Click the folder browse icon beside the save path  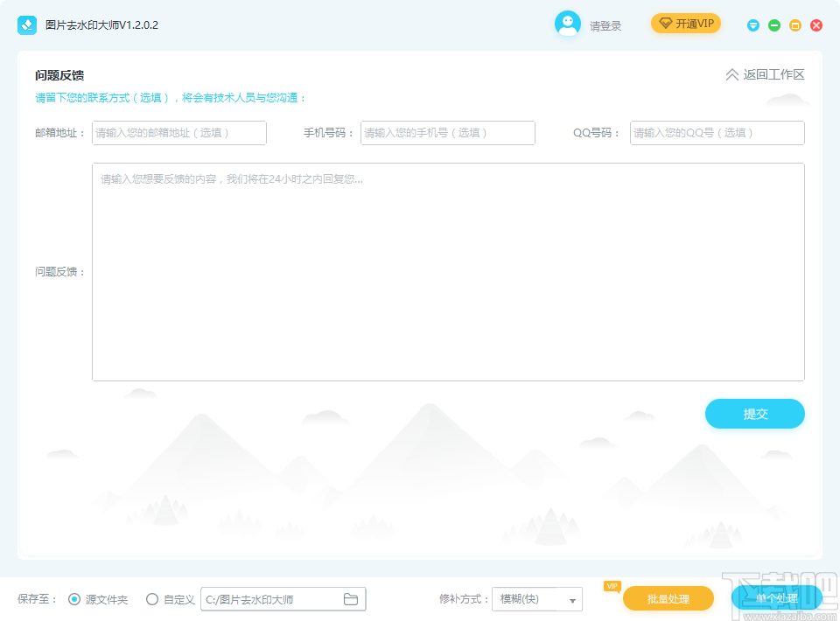coord(351,598)
